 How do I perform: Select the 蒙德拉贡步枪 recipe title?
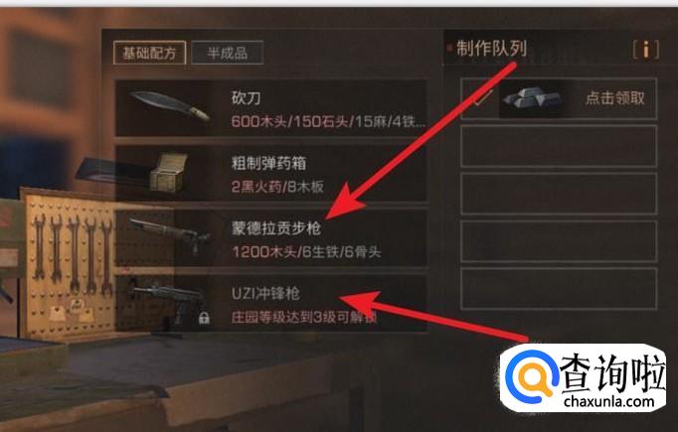[x=275, y=228]
